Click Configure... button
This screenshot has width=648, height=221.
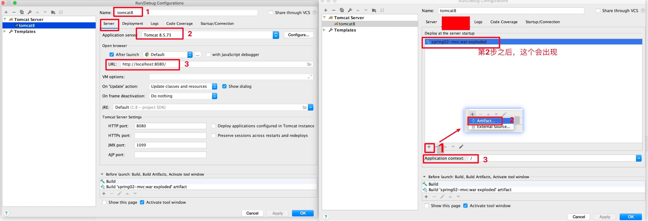click(x=299, y=35)
